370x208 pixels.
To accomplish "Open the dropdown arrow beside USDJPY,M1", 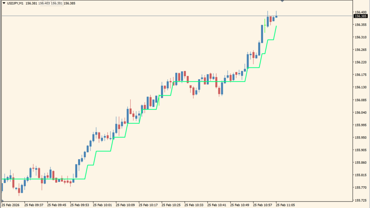I will click(4, 3).
